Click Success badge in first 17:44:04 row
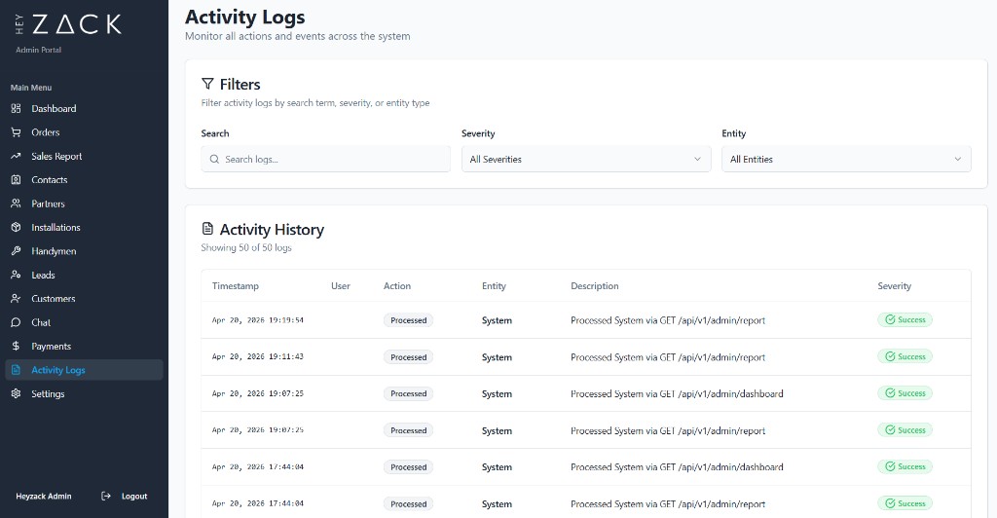 pos(905,466)
